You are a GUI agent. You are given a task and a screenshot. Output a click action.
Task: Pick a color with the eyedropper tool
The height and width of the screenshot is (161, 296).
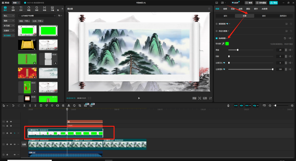[x=223, y=44]
